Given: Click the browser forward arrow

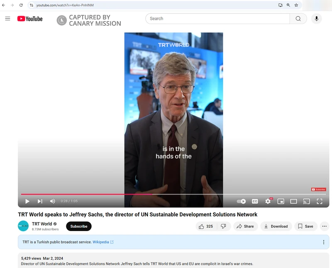Looking at the screenshot, I should pos(12,5).
